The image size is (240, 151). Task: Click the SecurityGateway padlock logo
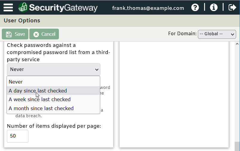coord(23,7)
